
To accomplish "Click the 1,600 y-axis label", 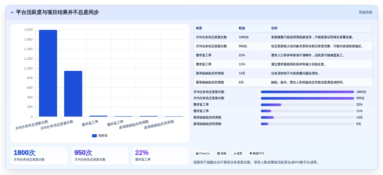I will [28, 39].
